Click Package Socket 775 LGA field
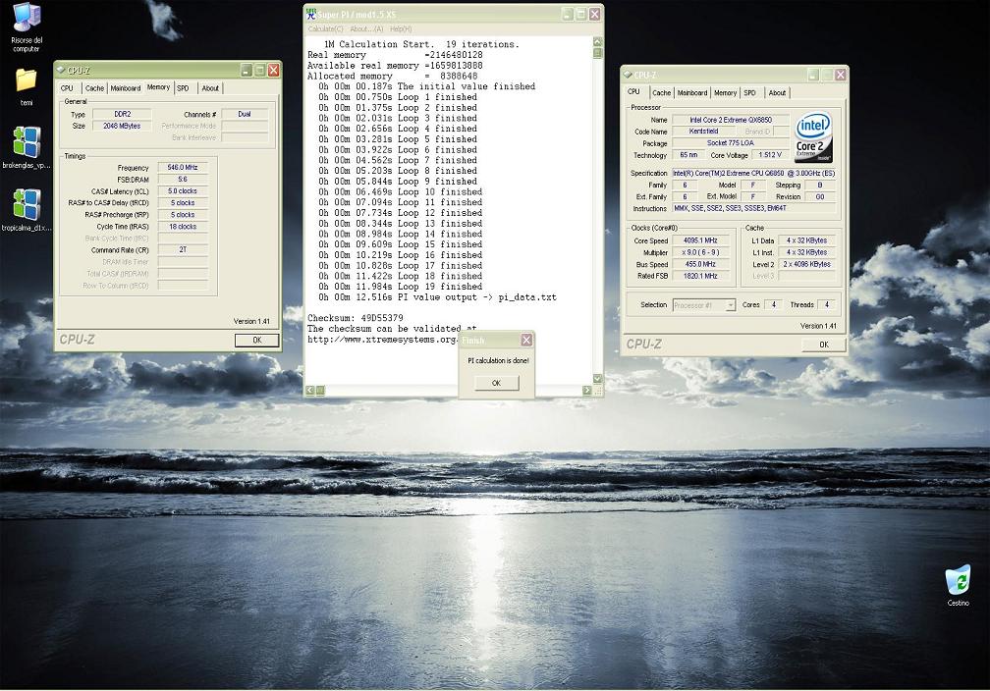This screenshot has height=691, width=990. (731, 143)
